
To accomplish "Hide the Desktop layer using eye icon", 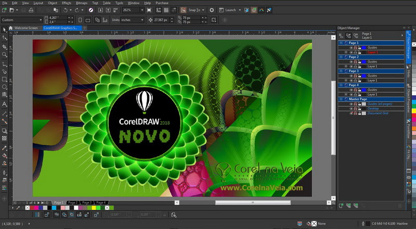I will (351, 108).
